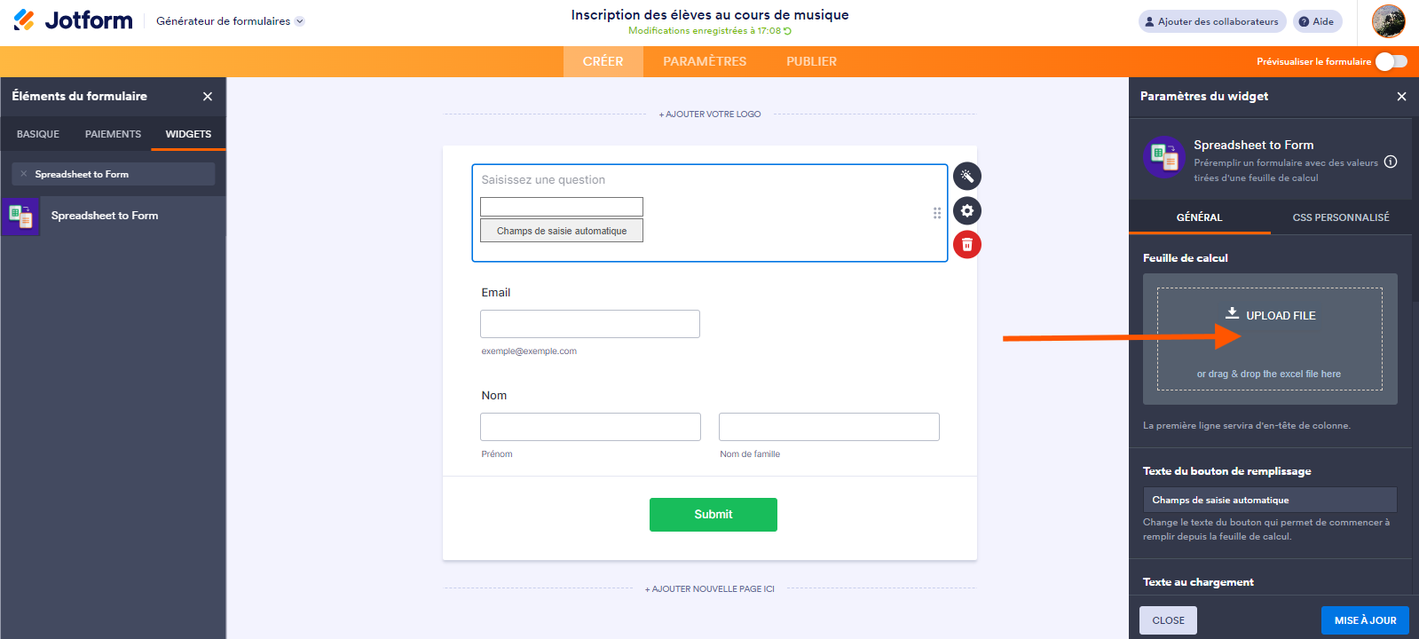Open the user profile avatar
This screenshot has height=639, width=1419.
(x=1388, y=21)
